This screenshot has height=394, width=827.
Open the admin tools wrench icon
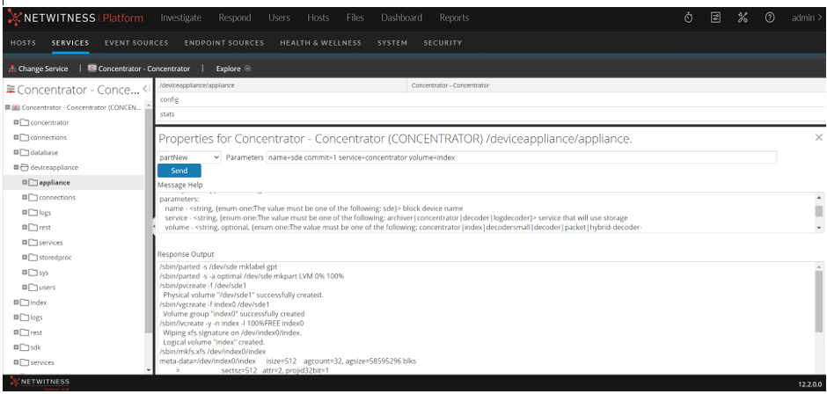tap(743, 18)
